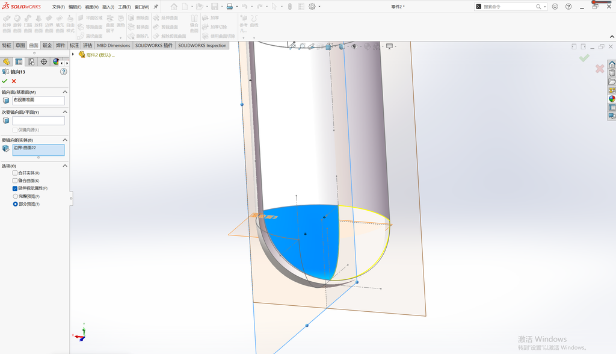Image resolution: width=616 pixels, height=354 pixels.
Task: Uncheck the 延伸视觉属性 checkbox
Action: pos(15,188)
